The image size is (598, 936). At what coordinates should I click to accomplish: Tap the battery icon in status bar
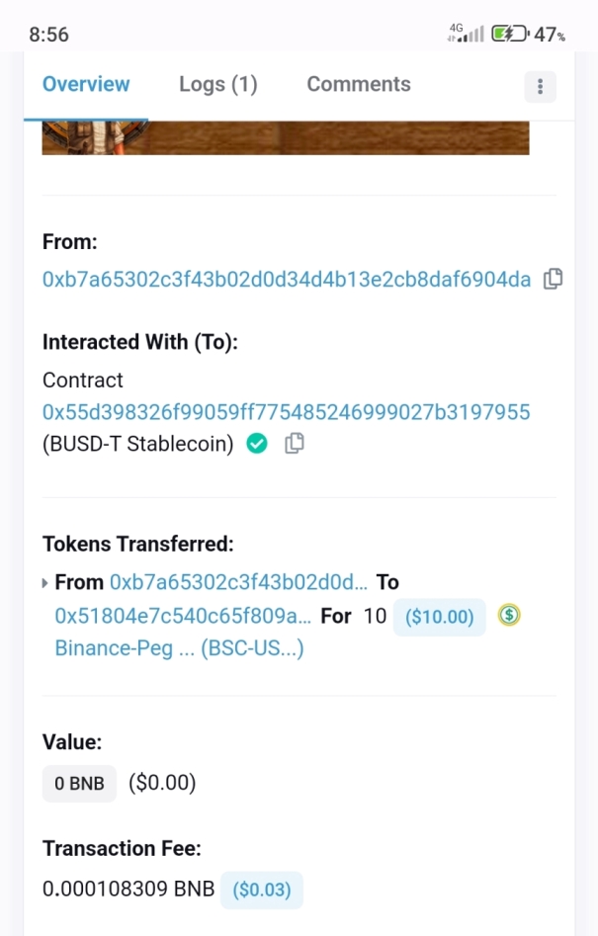tap(510, 35)
